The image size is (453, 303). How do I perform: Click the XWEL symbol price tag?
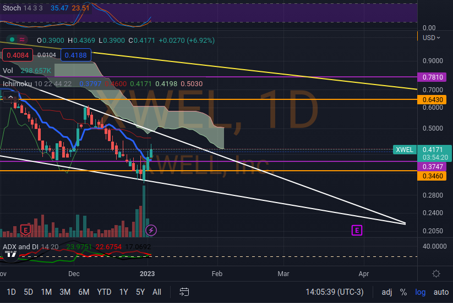(405, 150)
